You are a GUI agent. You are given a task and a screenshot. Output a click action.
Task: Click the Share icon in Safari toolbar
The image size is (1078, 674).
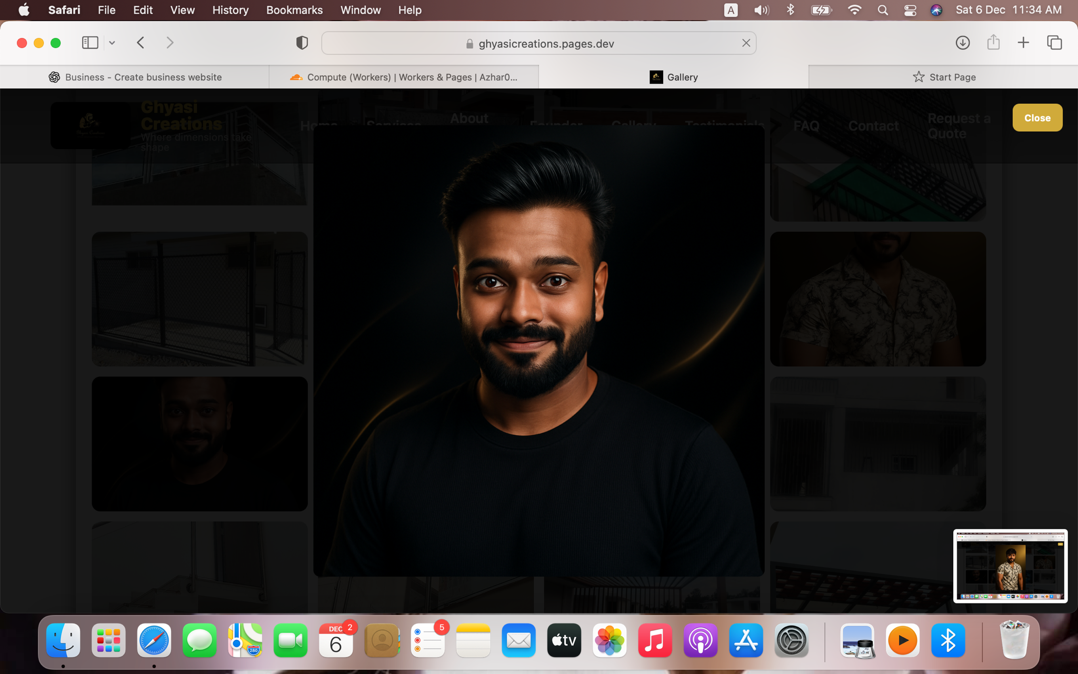993,43
